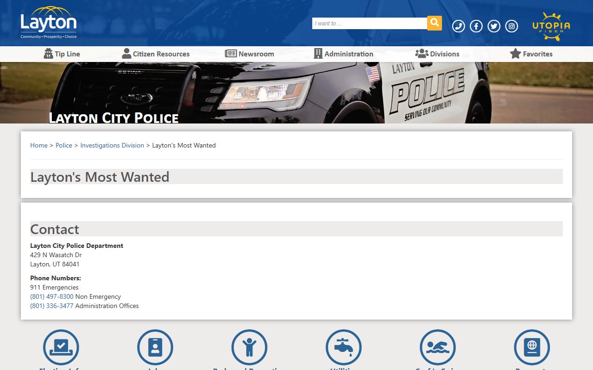Select the 429 N Wasatch Dr address line
The image size is (593, 370).
click(56, 255)
